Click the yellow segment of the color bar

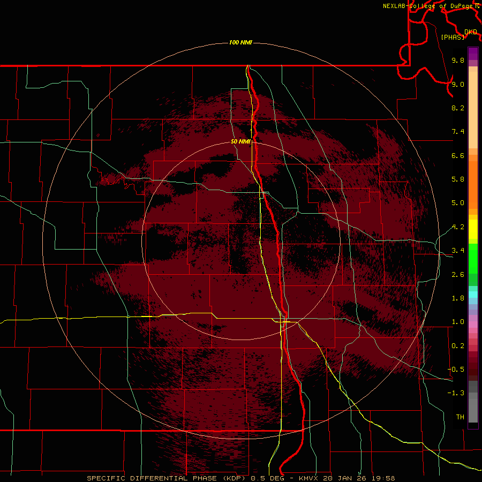coord(473,229)
